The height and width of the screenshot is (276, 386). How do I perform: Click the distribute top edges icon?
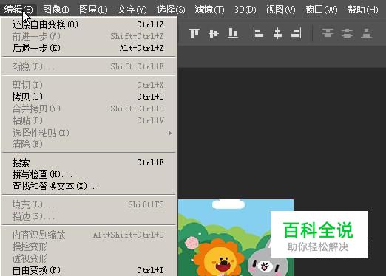coord(328,33)
